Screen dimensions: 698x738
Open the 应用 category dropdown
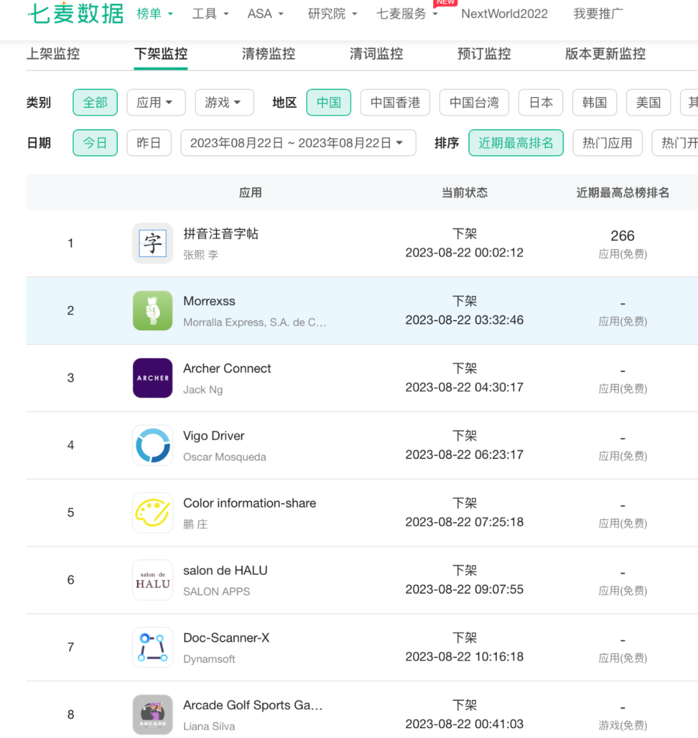click(156, 102)
